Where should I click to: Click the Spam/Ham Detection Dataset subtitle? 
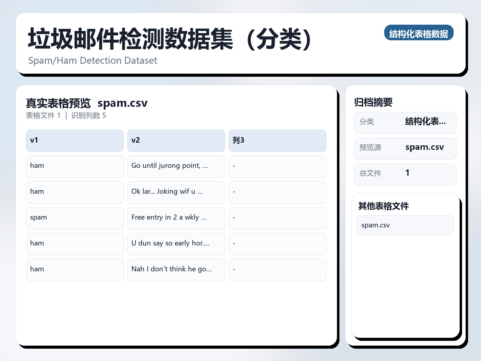click(x=92, y=60)
